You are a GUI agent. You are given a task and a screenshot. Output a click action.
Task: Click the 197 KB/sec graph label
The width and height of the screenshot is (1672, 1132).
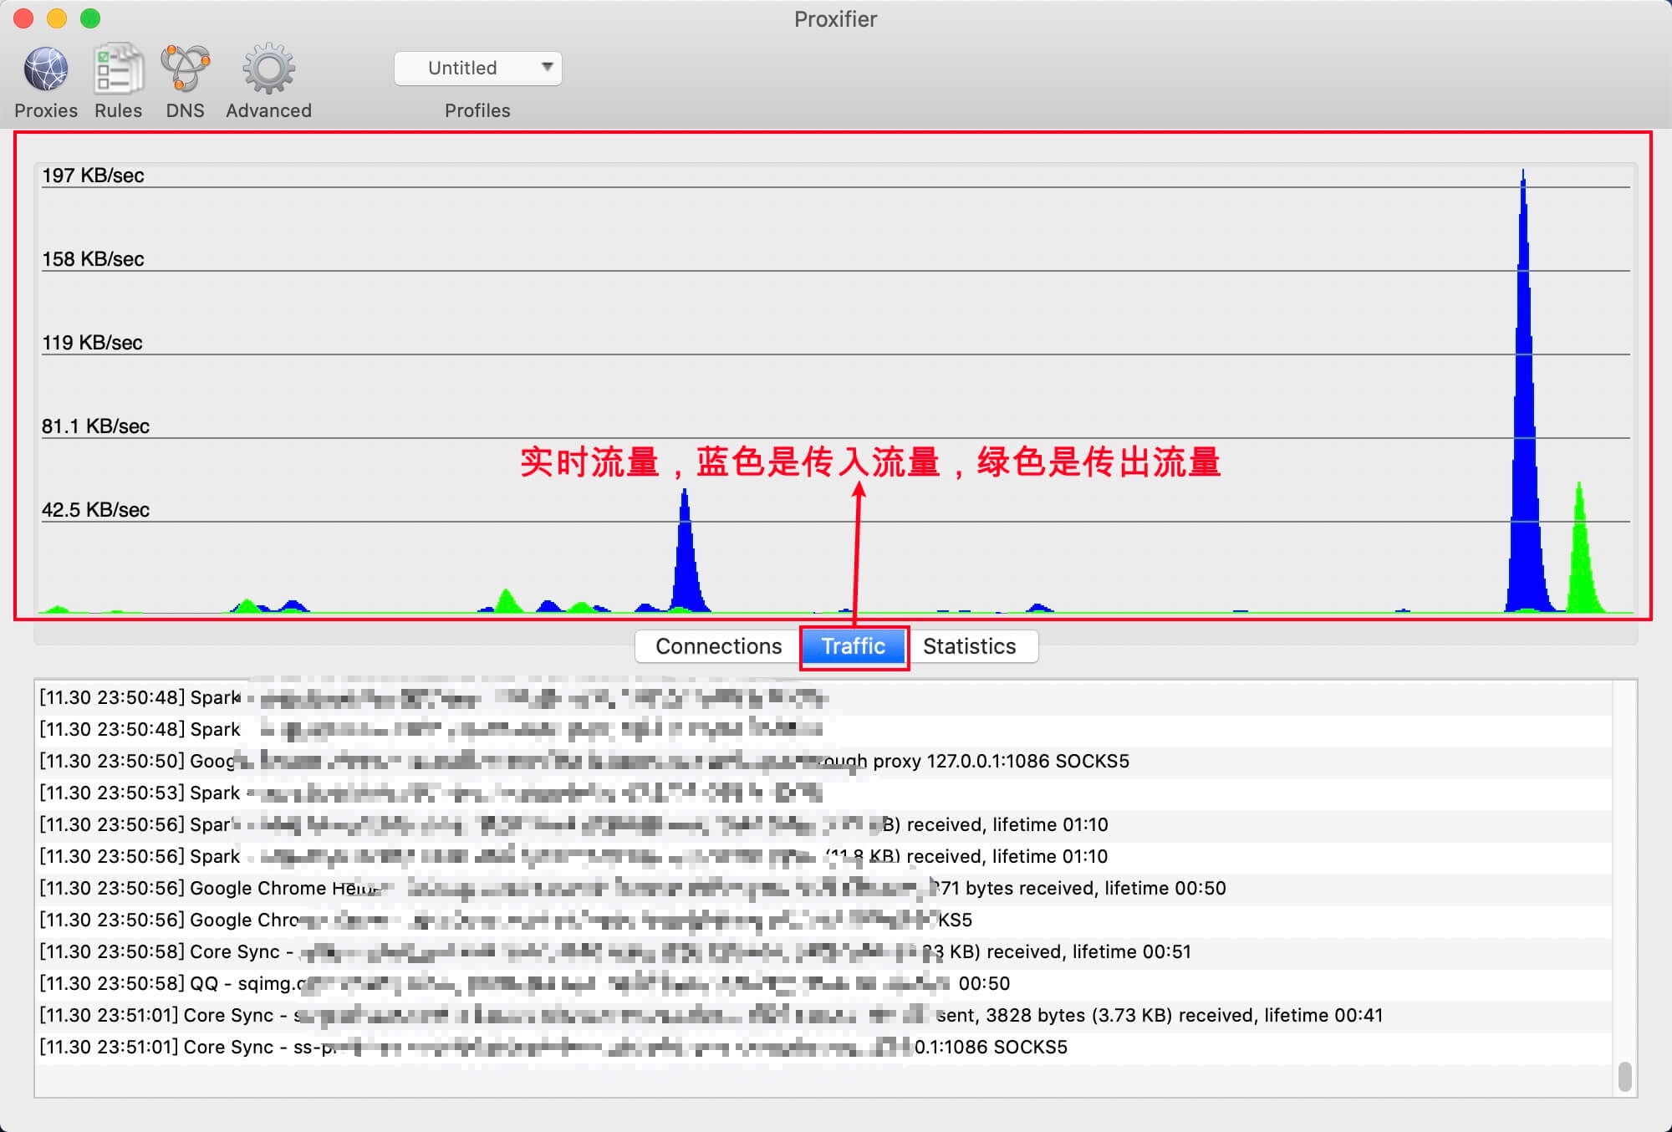[93, 176]
